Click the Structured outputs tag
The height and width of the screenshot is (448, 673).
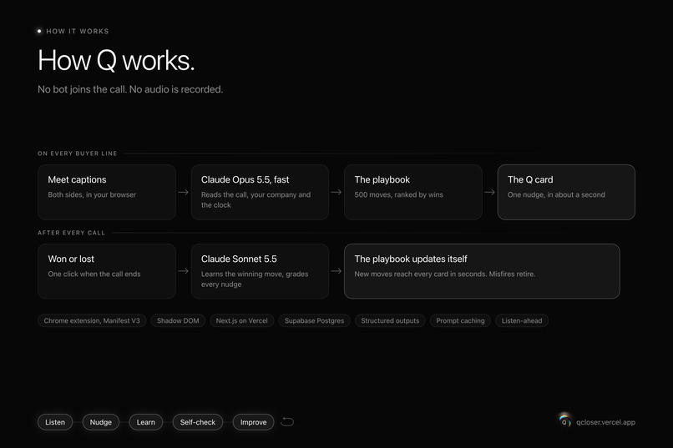pos(390,320)
